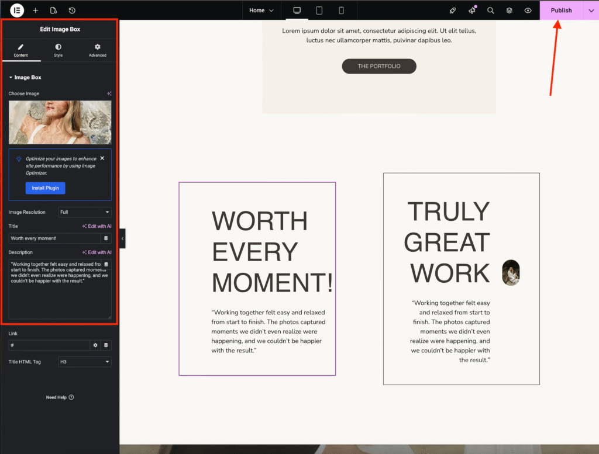This screenshot has height=454, width=599.
Task: Select desktop device view
Action: point(297,11)
